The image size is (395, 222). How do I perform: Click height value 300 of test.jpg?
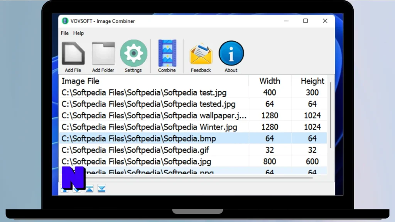(312, 92)
